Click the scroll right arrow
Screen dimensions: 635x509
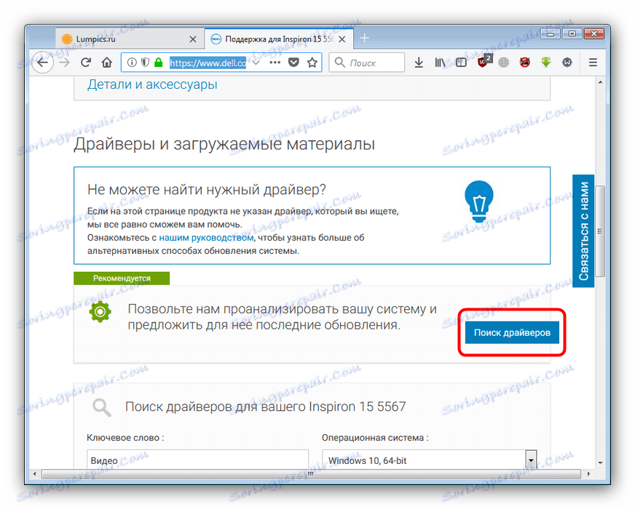point(588,474)
